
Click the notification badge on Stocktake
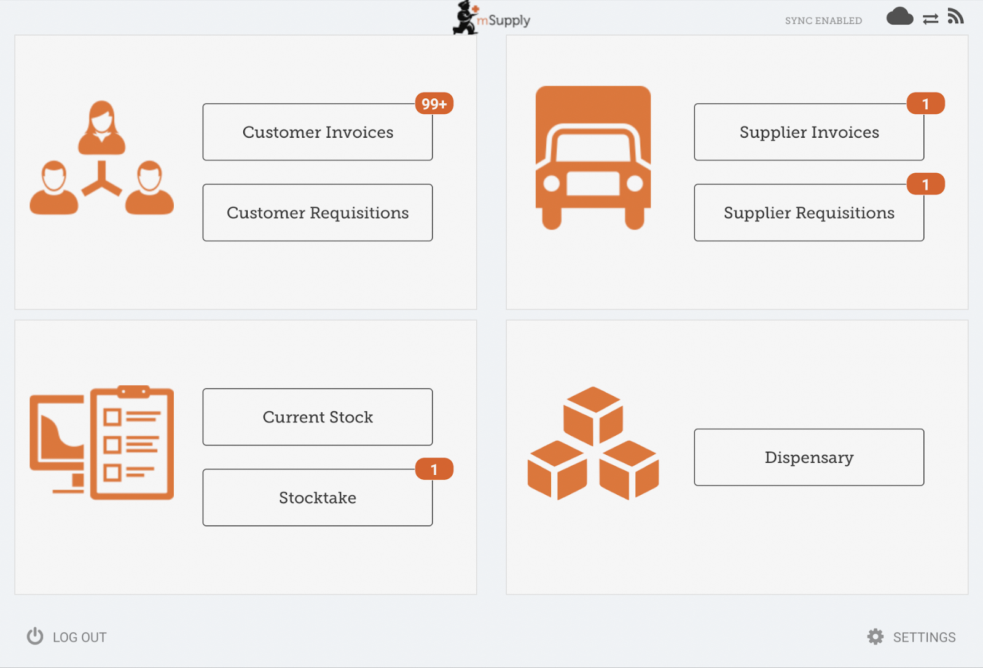434,470
